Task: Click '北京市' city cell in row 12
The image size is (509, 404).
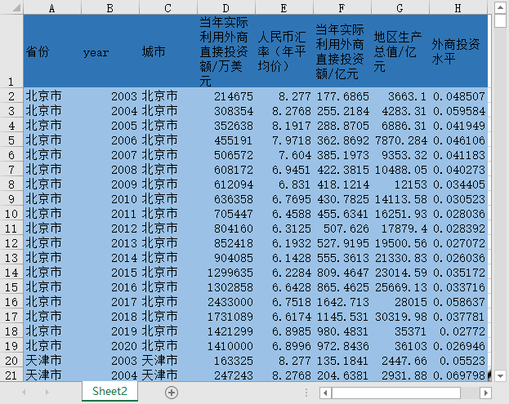Action: (x=168, y=243)
